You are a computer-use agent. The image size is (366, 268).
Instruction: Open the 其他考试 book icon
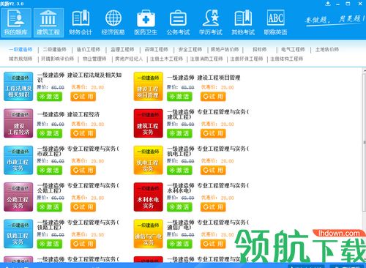(243, 23)
